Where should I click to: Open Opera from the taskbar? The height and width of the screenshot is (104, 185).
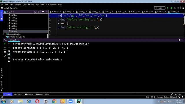click(37, 101)
